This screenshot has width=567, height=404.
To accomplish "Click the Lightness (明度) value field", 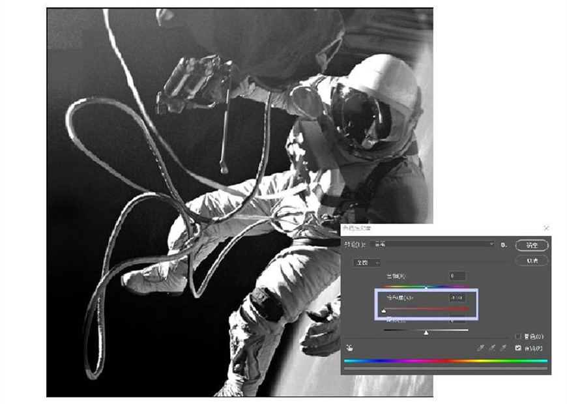I will pos(457,321).
